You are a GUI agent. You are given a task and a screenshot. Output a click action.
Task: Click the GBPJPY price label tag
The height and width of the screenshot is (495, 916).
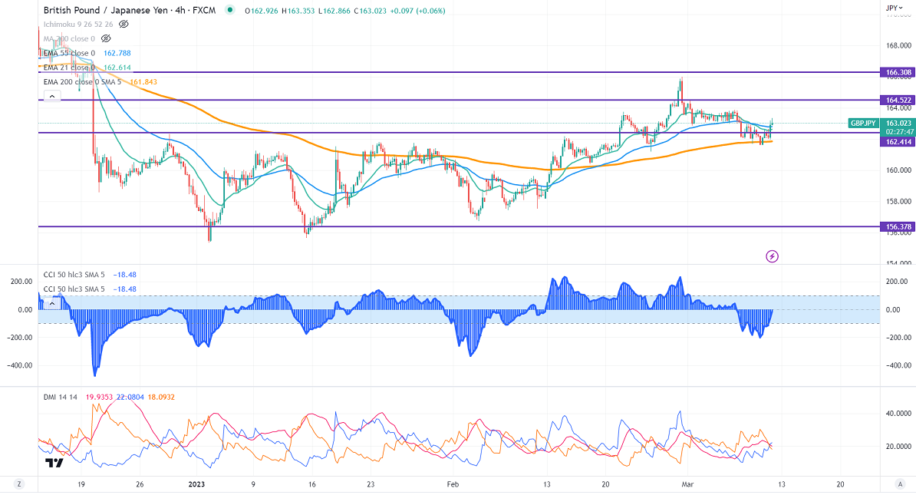tap(865, 123)
